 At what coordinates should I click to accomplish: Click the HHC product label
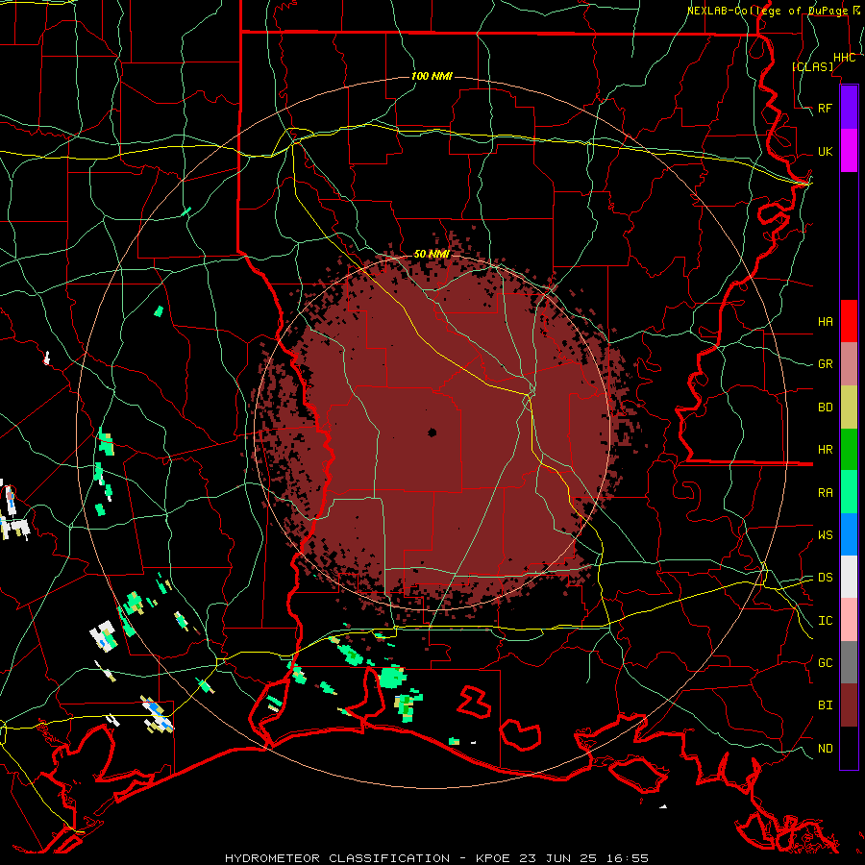(844, 58)
